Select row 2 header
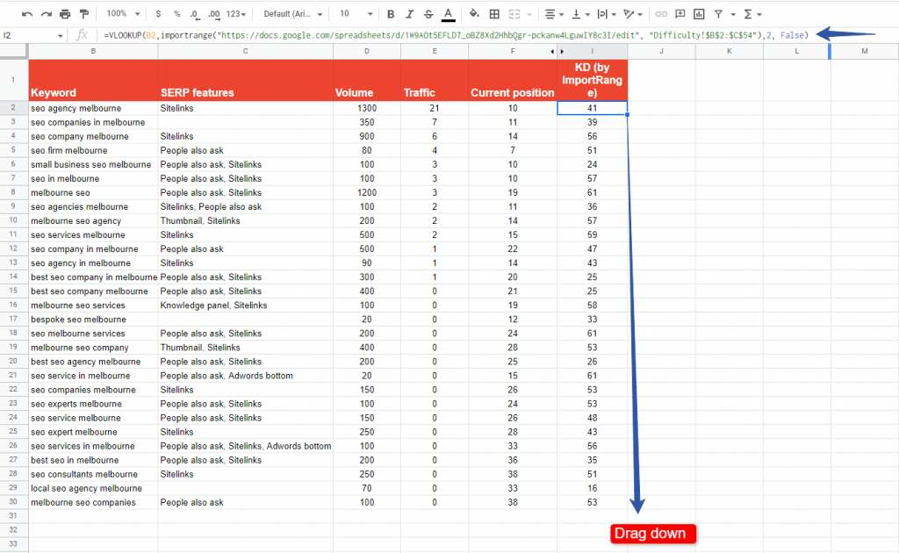Viewport: 899px width, 553px height. coord(13,108)
